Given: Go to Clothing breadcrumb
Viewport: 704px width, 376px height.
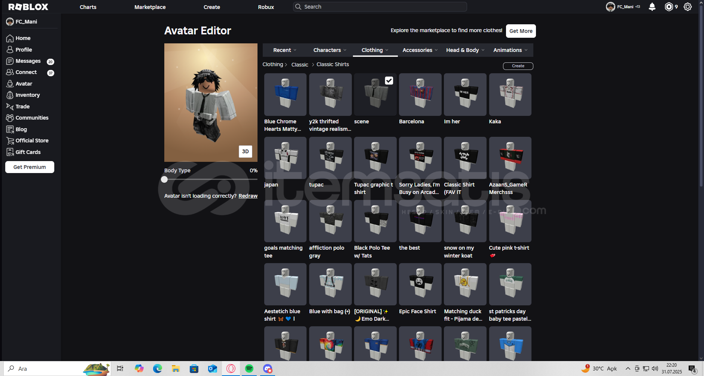Looking at the screenshot, I should (273, 64).
